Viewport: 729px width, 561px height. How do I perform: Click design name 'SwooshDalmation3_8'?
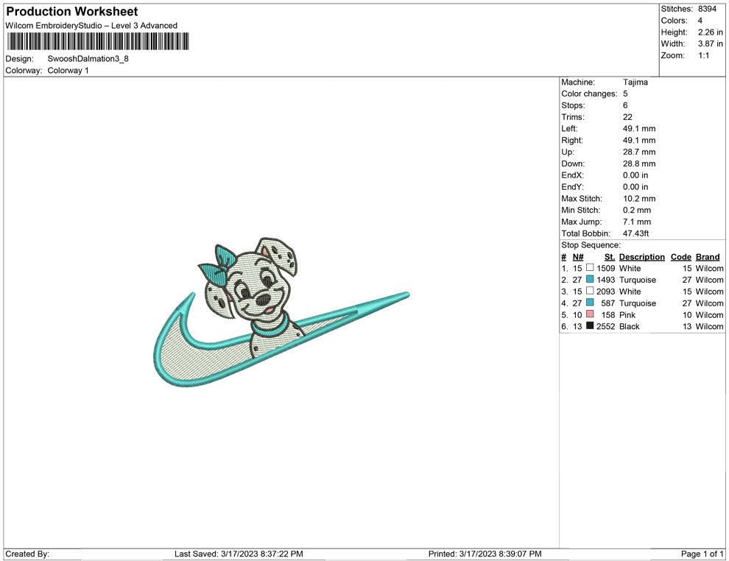(88, 59)
